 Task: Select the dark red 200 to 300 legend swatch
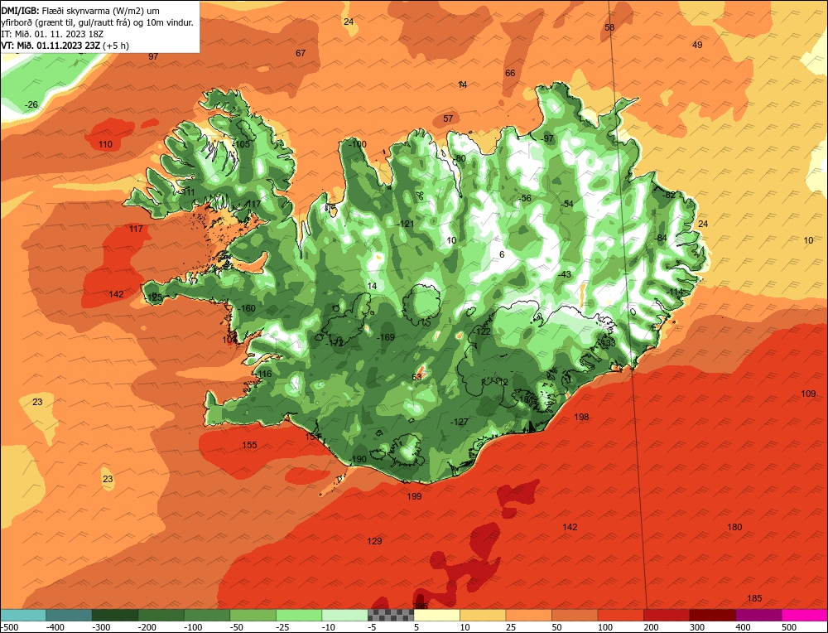[667, 615]
